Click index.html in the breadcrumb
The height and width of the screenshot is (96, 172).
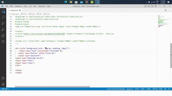(x=15, y=14)
